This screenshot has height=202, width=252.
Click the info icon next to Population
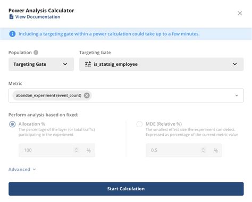tap(36, 52)
